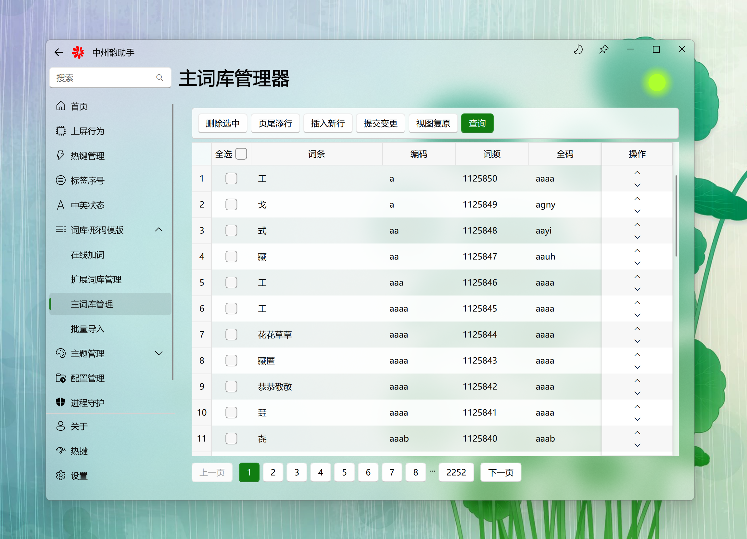Move row 3 式 up
The height and width of the screenshot is (539, 747).
pyautogui.click(x=637, y=225)
